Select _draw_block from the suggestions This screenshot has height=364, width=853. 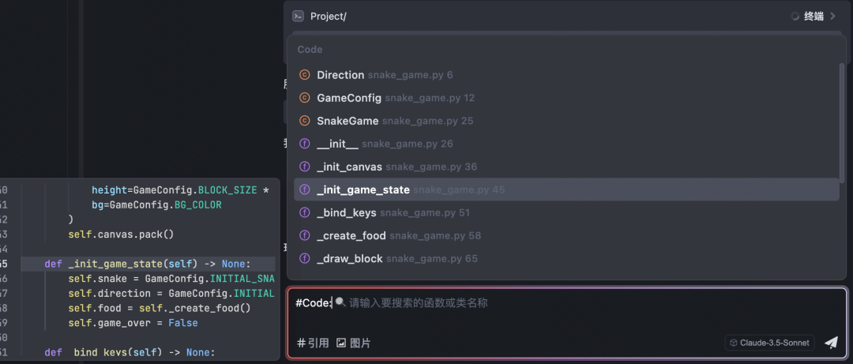click(349, 258)
